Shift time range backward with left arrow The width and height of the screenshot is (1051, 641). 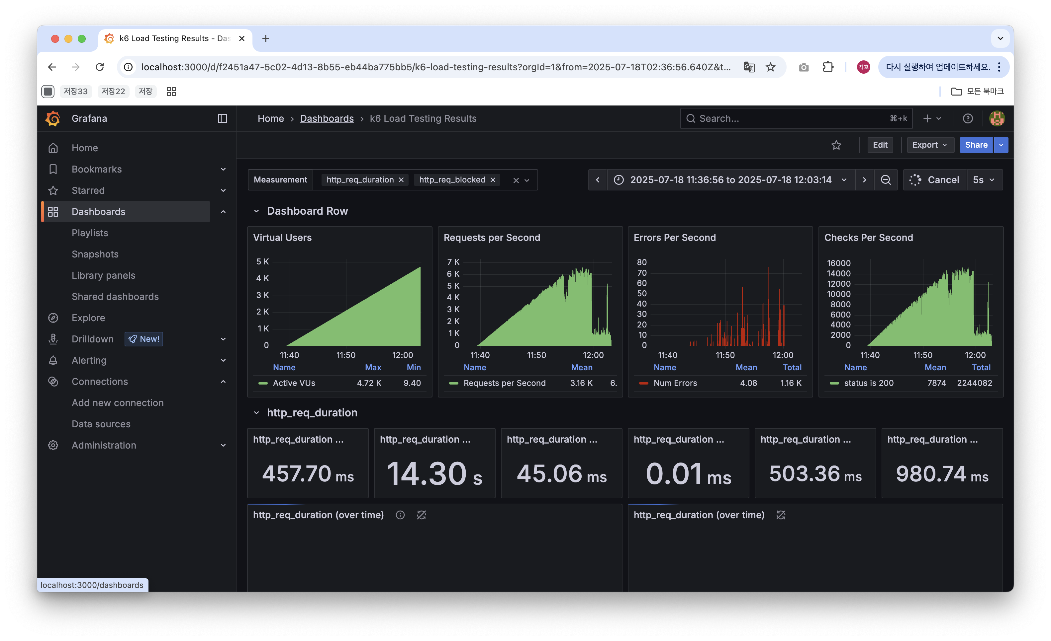(598, 180)
